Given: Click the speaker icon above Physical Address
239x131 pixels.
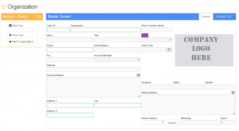Looking at the screenshot, I should (x=138, y=75).
